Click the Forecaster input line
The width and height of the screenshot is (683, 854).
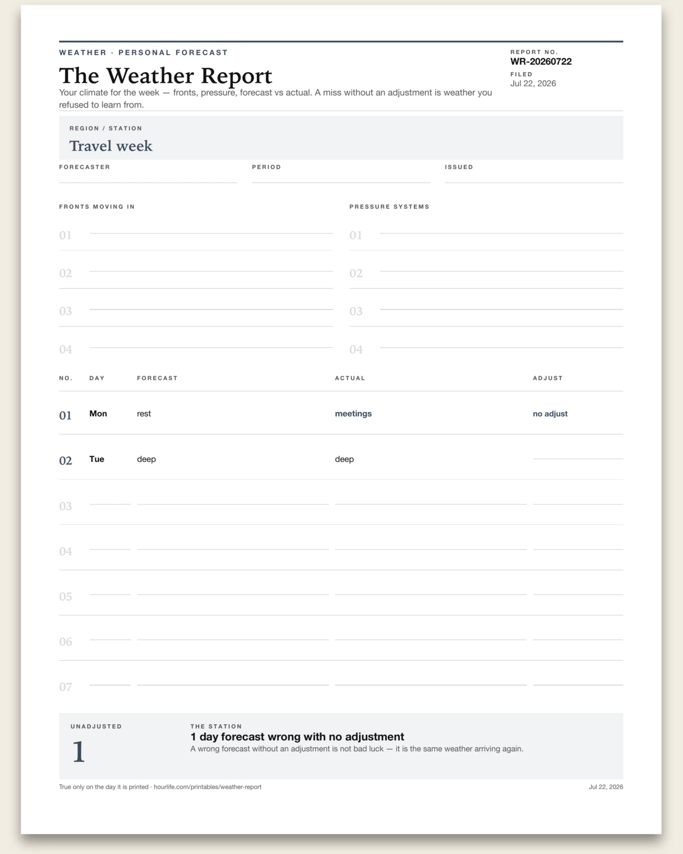click(x=148, y=178)
